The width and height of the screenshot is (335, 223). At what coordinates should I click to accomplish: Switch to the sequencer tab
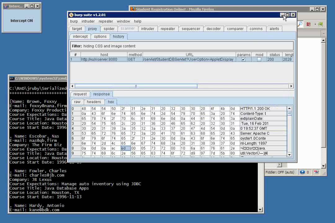(x=191, y=29)
